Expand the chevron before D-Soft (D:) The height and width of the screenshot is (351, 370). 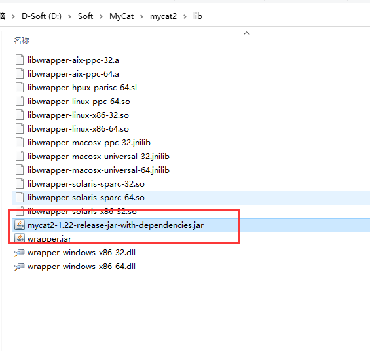pos(14,16)
